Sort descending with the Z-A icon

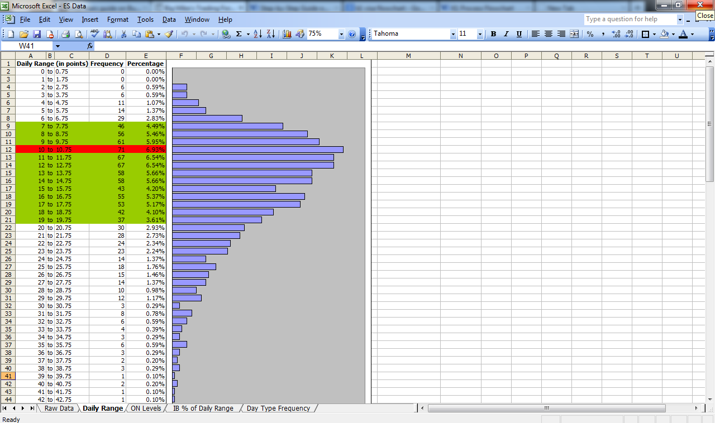270,34
